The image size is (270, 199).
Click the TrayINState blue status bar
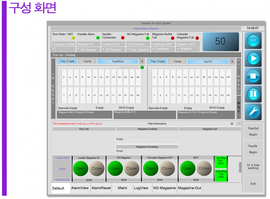(118, 61)
